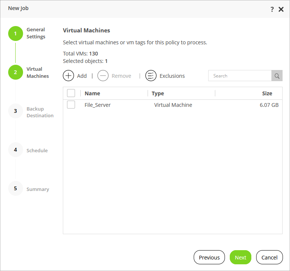Click the Remove minus icon

coord(103,76)
